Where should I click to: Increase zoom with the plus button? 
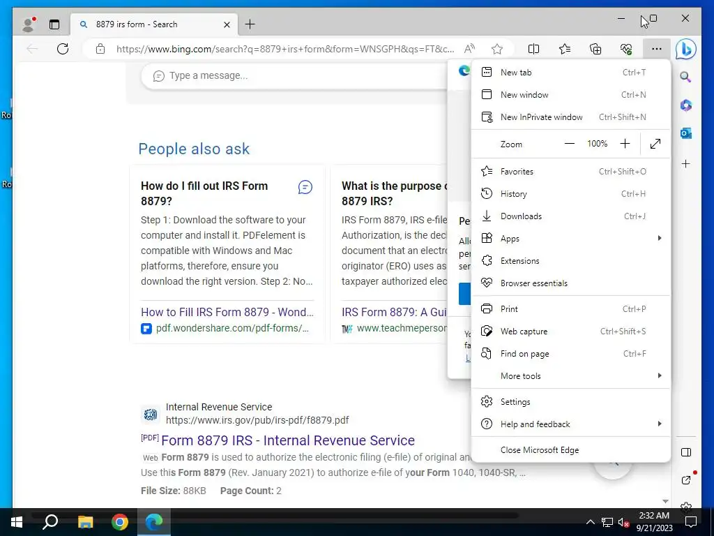[x=625, y=144]
